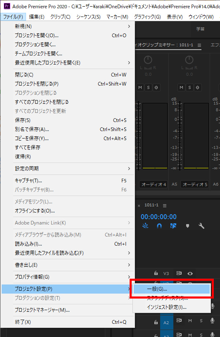The width and height of the screenshot is (220, 337).
Task: Toggle the V3 track target button
Action: tap(166, 273)
